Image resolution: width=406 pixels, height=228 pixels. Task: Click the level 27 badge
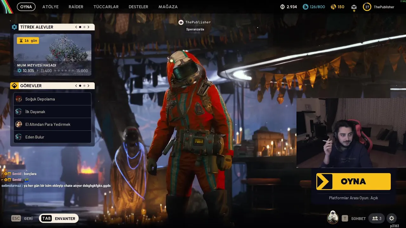[x=367, y=7]
